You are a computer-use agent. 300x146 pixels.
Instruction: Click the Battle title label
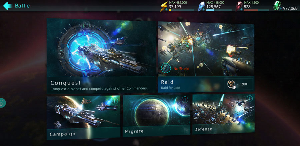click(x=22, y=6)
